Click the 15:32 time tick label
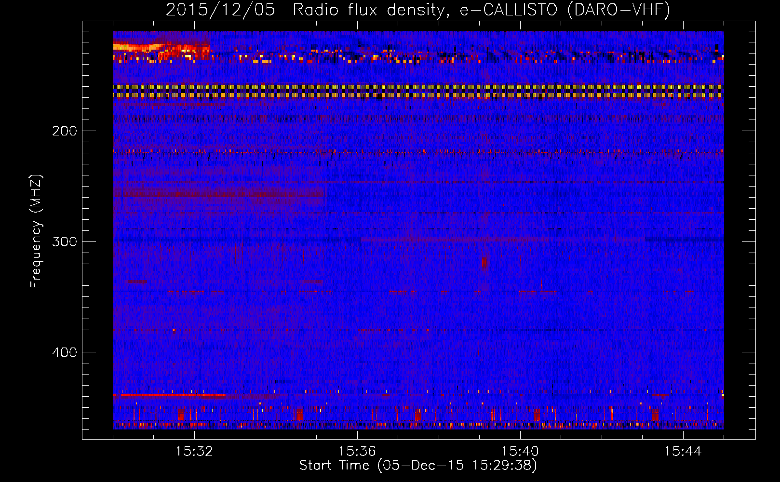This screenshot has height=482, width=780. pos(194,451)
